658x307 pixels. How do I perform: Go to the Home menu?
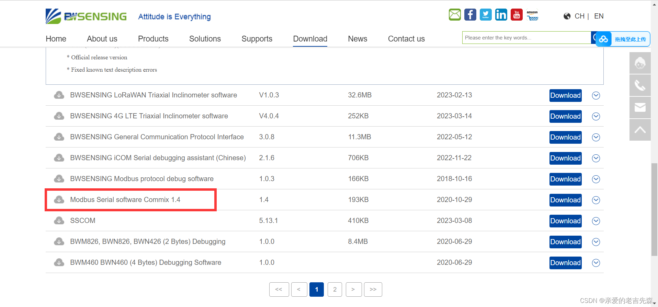click(x=56, y=39)
